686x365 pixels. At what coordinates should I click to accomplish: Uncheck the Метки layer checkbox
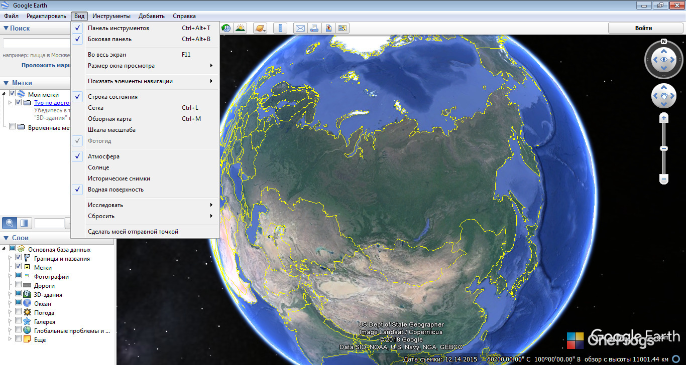coord(18,267)
